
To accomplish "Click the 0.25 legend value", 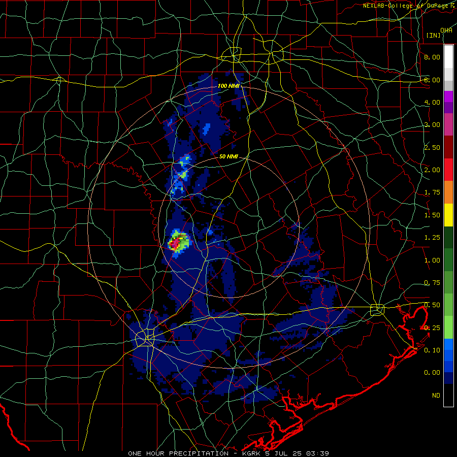I will pos(432,328).
